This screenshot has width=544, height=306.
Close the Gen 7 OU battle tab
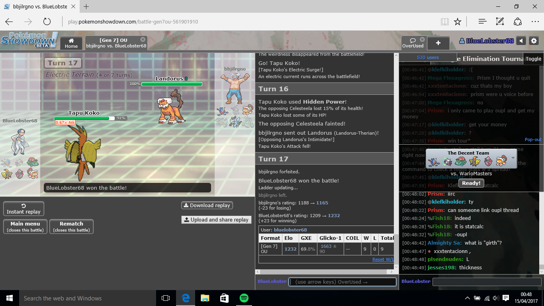pyautogui.click(x=143, y=39)
